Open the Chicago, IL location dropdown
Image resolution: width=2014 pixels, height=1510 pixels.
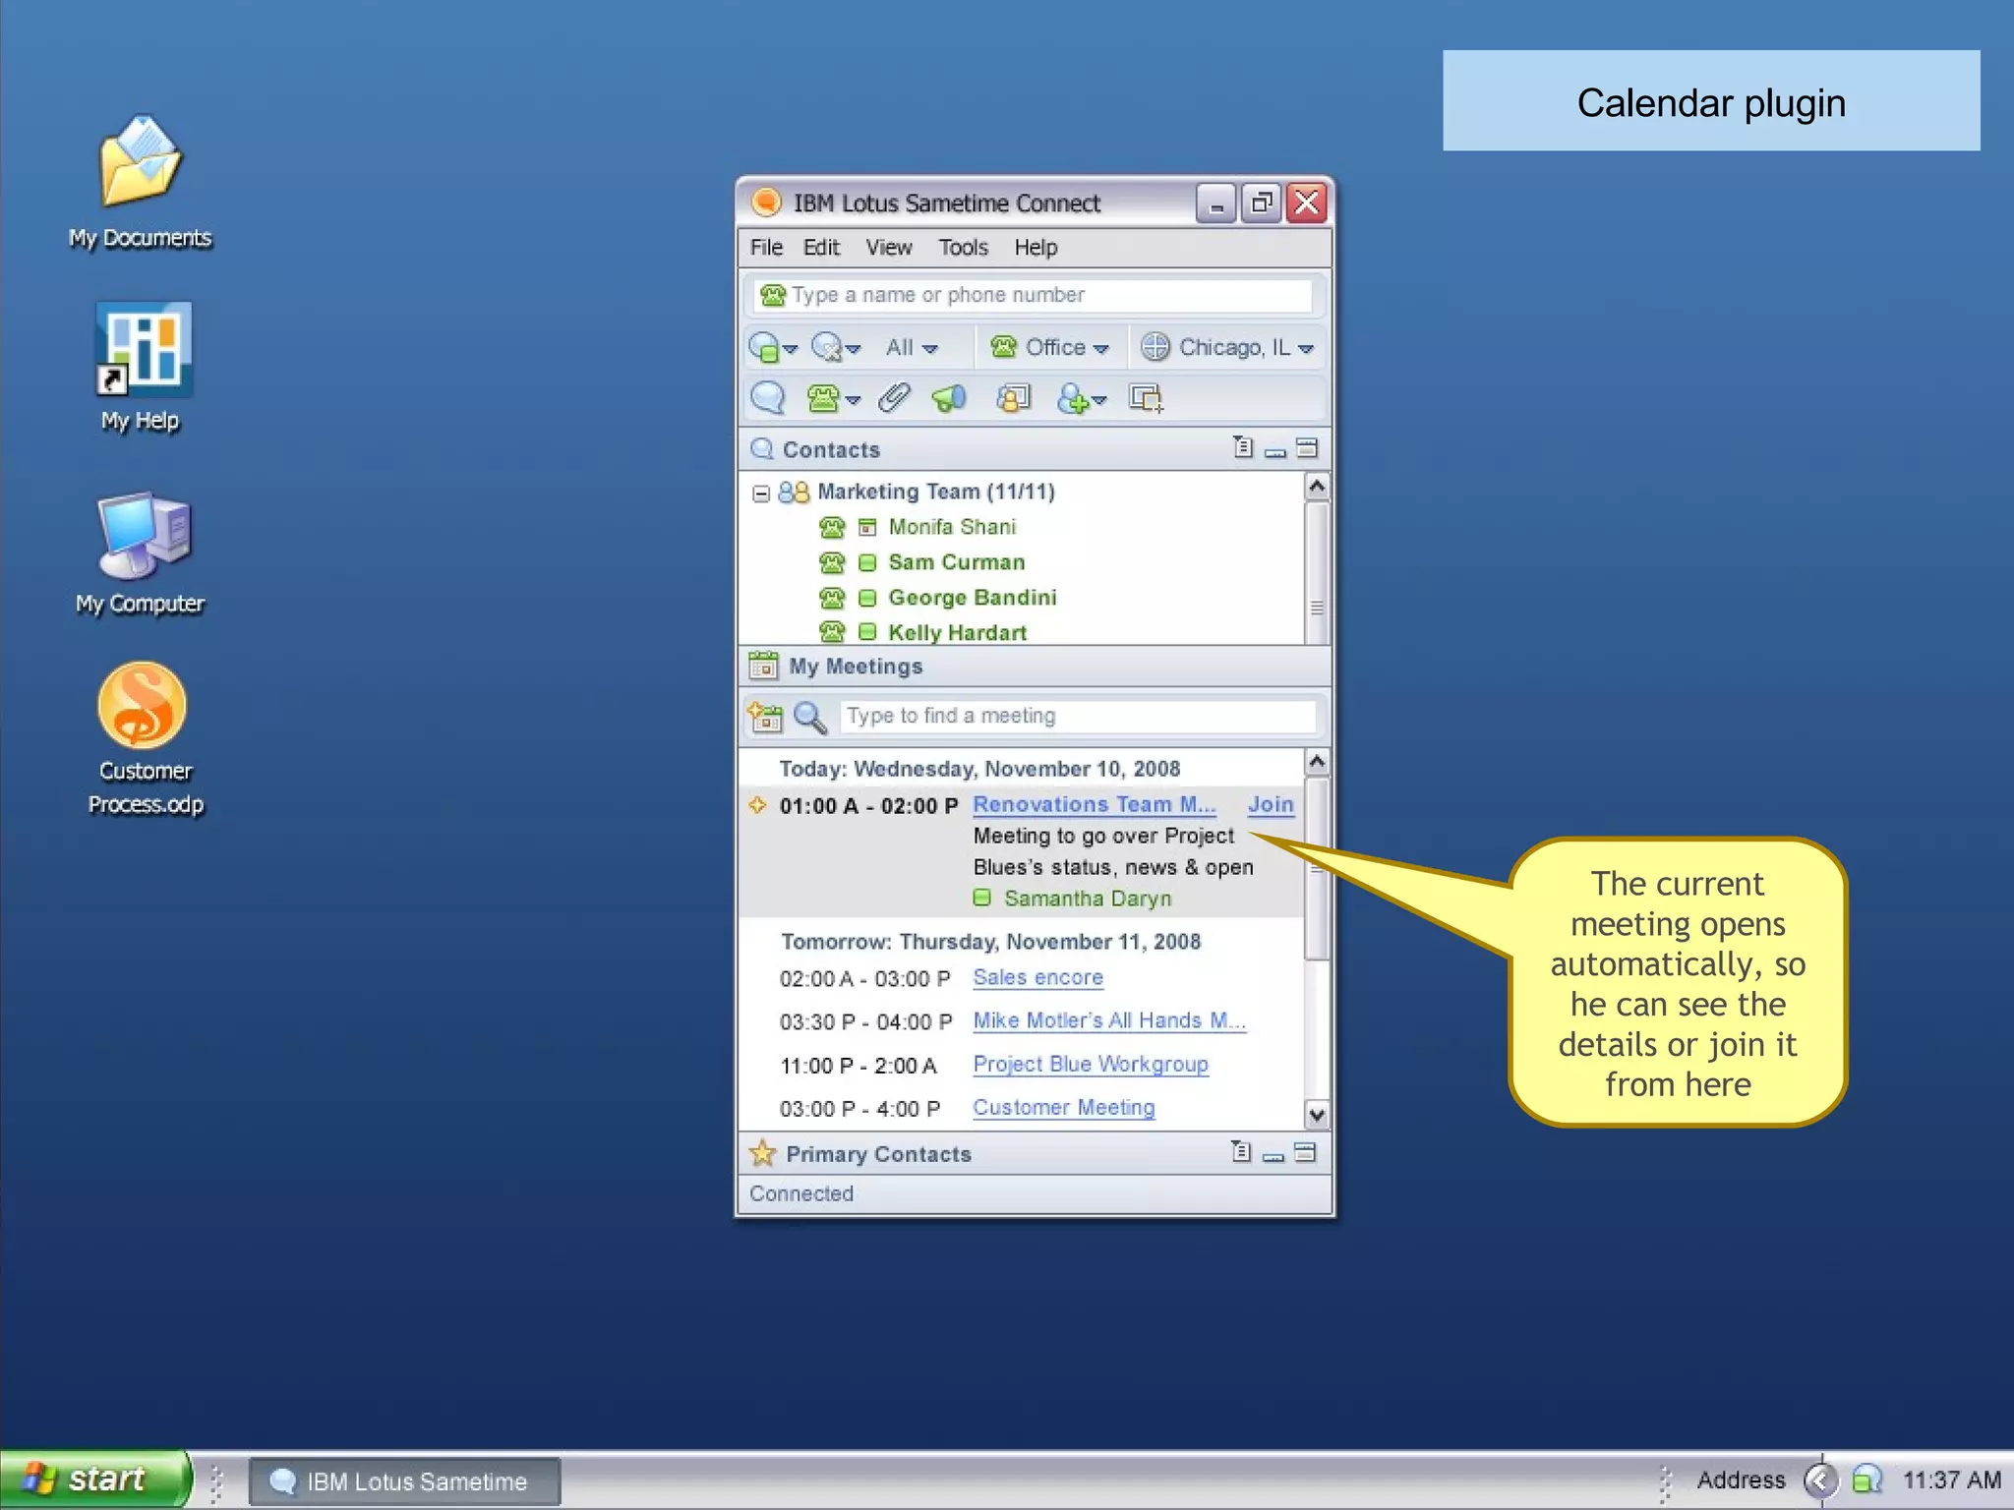point(1227,347)
